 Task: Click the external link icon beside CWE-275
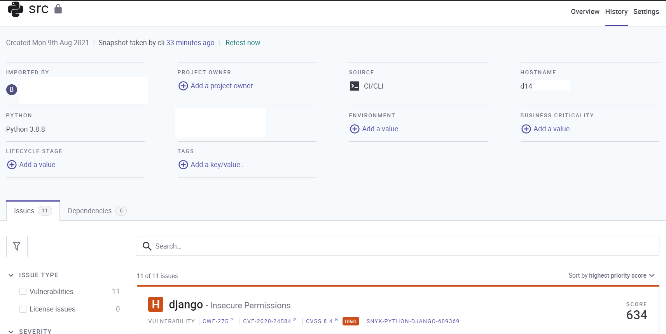point(232,320)
